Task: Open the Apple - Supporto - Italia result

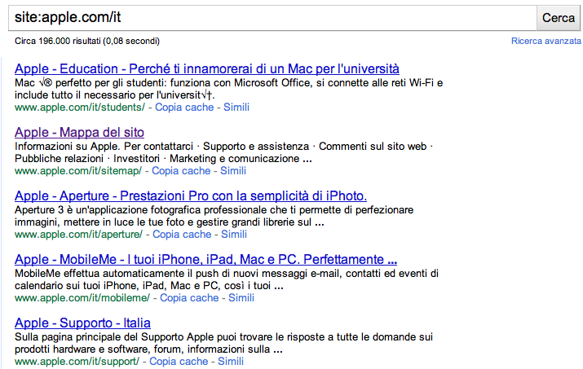Action: (x=82, y=323)
